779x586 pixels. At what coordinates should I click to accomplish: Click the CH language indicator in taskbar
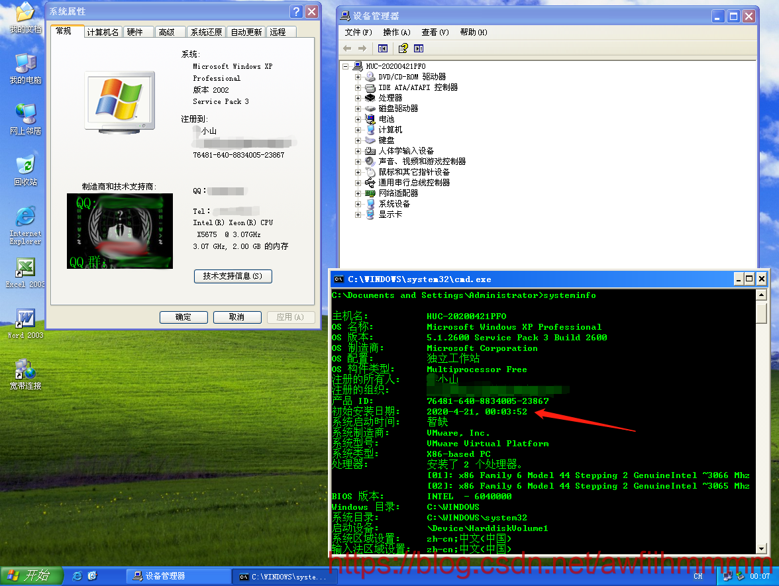698,577
